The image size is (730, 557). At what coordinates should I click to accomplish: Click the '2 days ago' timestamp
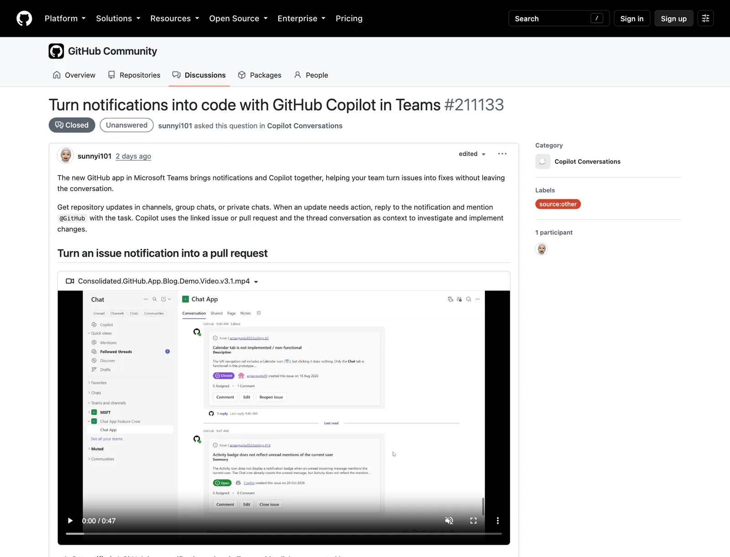click(133, 156)
